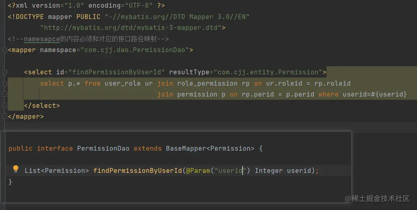Click the 'interface' keyword

point(55,149)
